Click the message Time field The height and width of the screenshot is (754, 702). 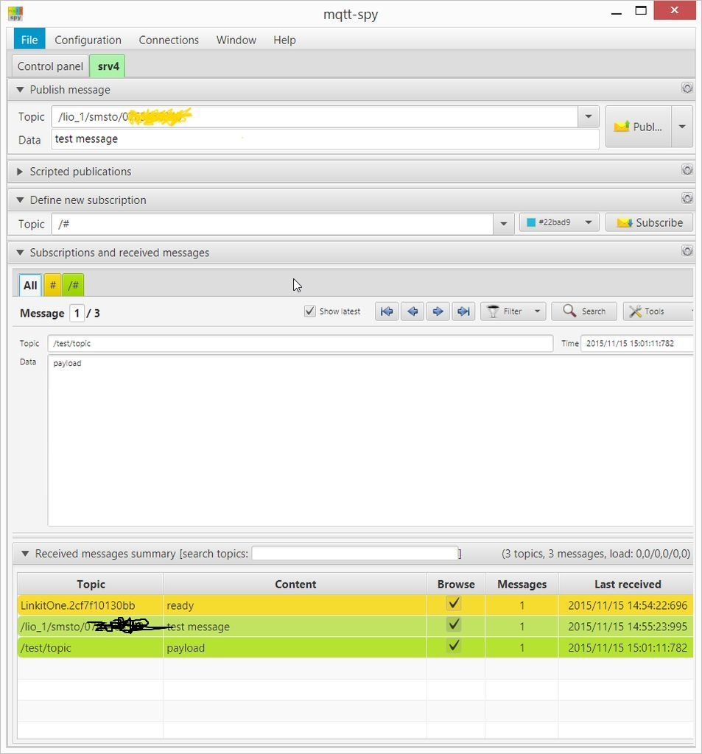tap(637, 343)
